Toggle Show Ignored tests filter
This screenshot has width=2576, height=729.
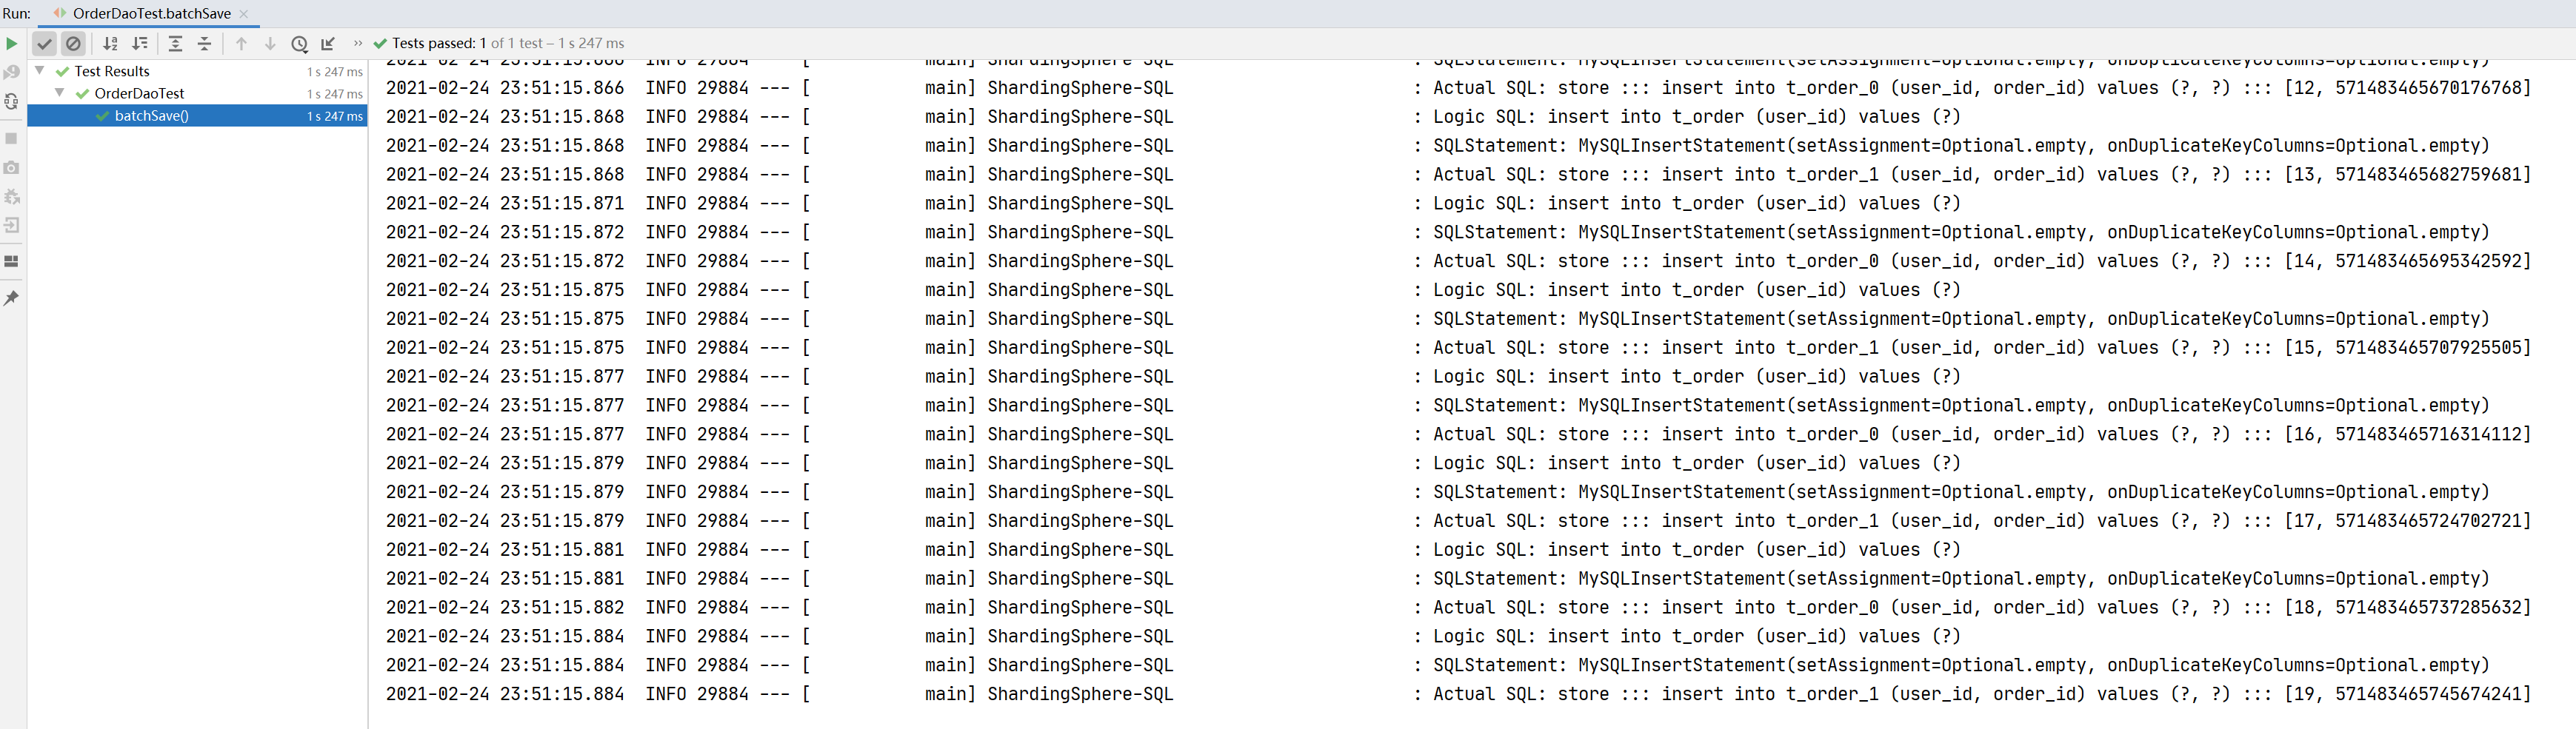pos(73,43)
